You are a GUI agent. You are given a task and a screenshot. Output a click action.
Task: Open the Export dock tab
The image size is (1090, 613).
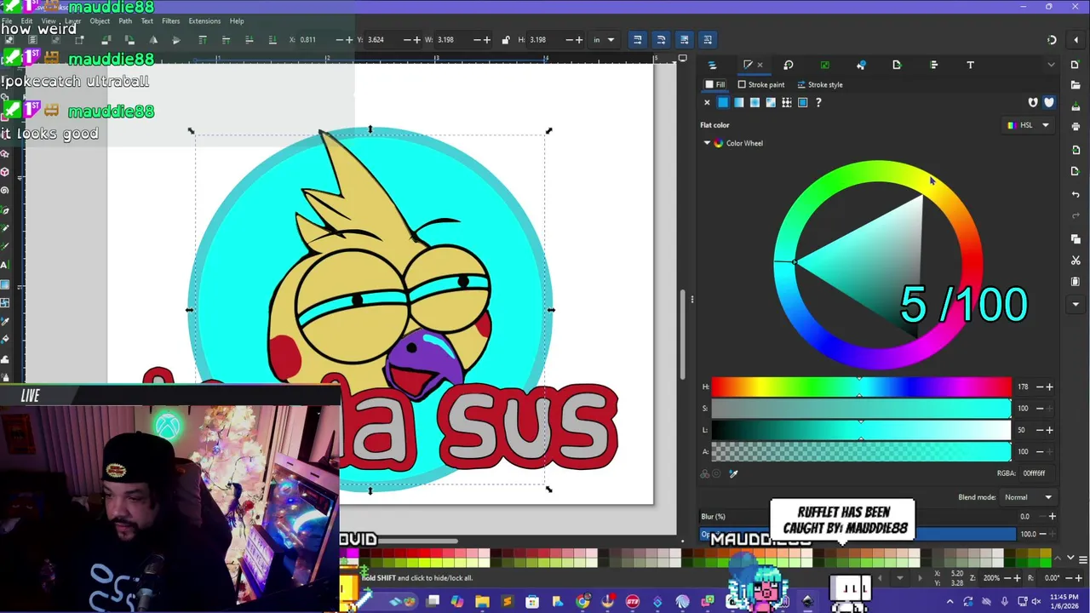[x=897, y=65]
